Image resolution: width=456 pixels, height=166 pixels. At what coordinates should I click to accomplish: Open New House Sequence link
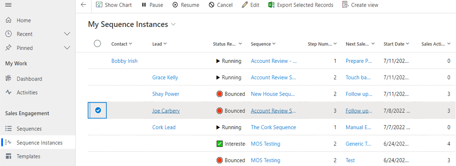point(273,94)
